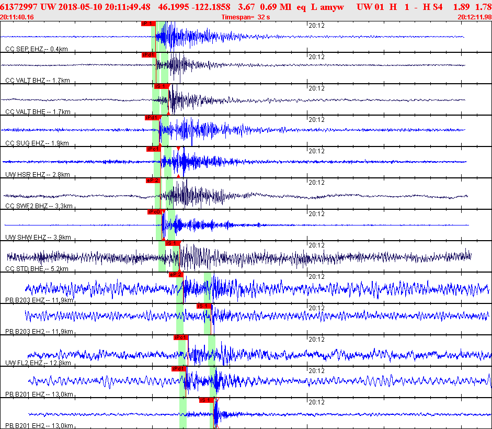Viewport: 492px width, 429px height.
Task: Click window end time 20:12:11.98
Action: [x=474, y=17]
